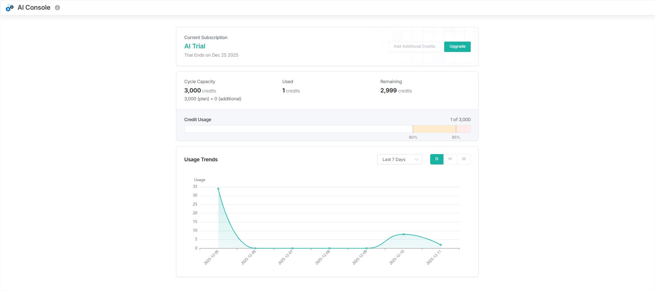Open the Last 7 Days dropdown
The height and width of the screenshot is (291, 655).
(x=399, y=159)
